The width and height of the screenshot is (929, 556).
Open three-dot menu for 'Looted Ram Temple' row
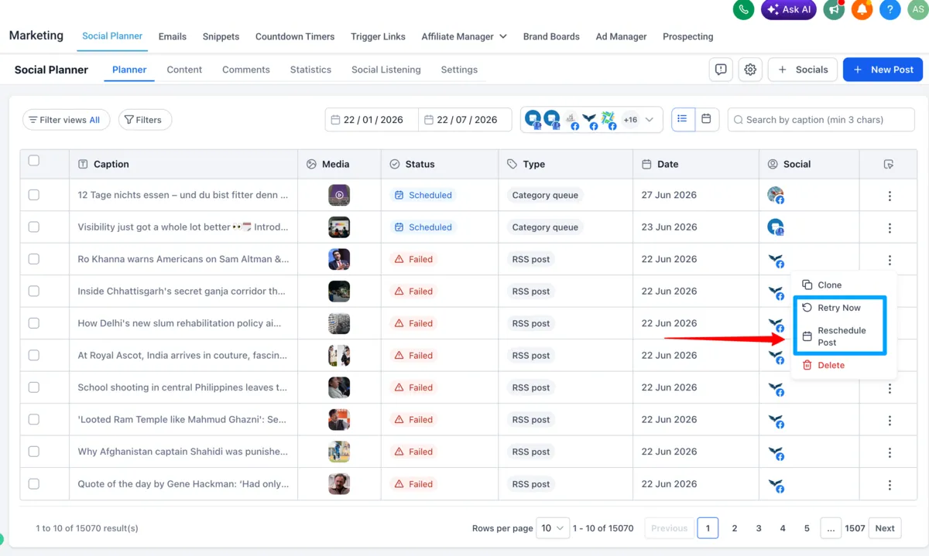pyautogui.click(x=890, y=421)
